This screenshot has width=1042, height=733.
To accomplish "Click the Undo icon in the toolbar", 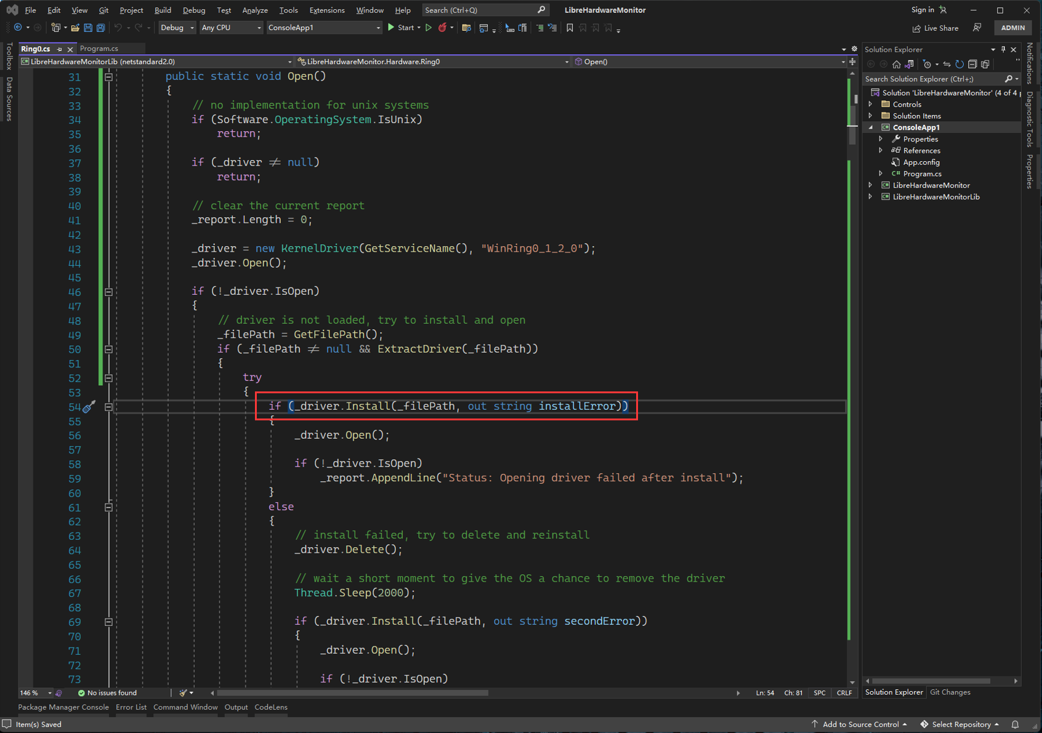I will point(118,28).
